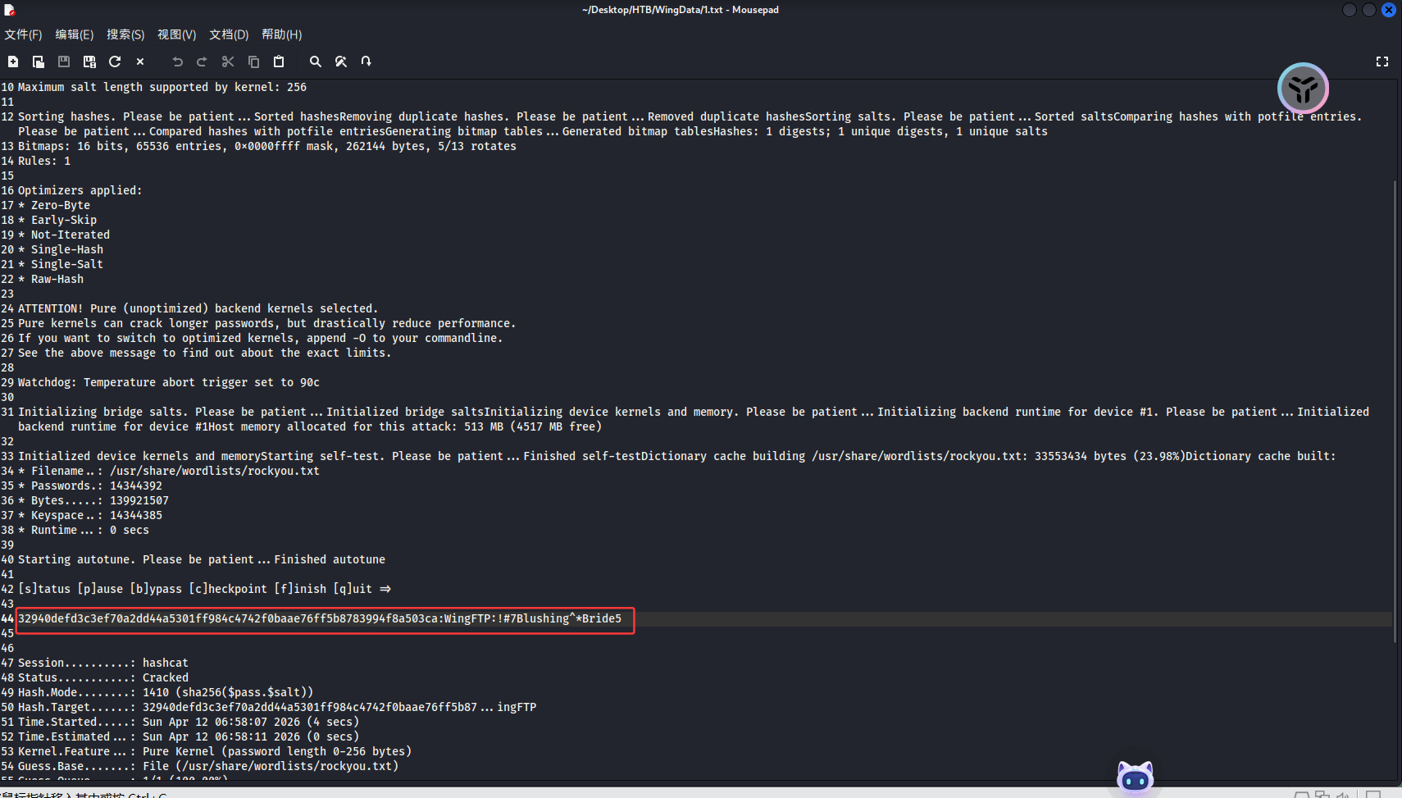Open the 帮助(H) menu
The width and height of the screenshot is (1402, 798).
pyautogui.click(x=282, y=34)
